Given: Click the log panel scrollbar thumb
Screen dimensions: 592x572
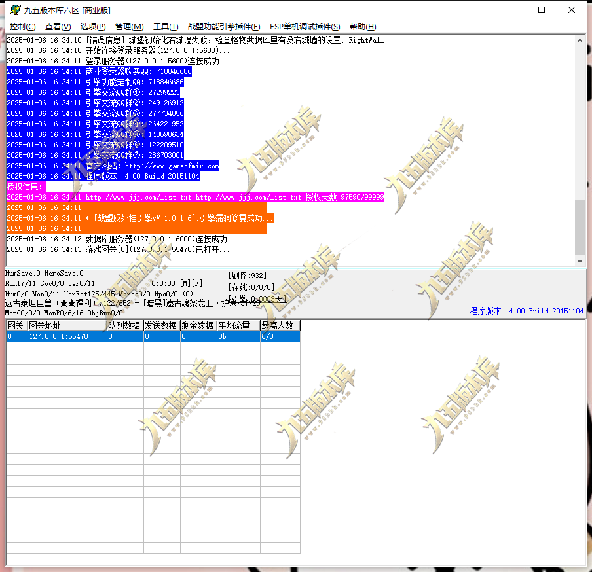Looking at the screenshot, I should 580,228.
